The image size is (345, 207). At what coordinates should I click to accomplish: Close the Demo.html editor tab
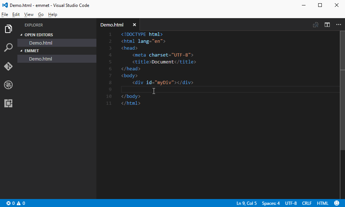click(x=134, y=25)
